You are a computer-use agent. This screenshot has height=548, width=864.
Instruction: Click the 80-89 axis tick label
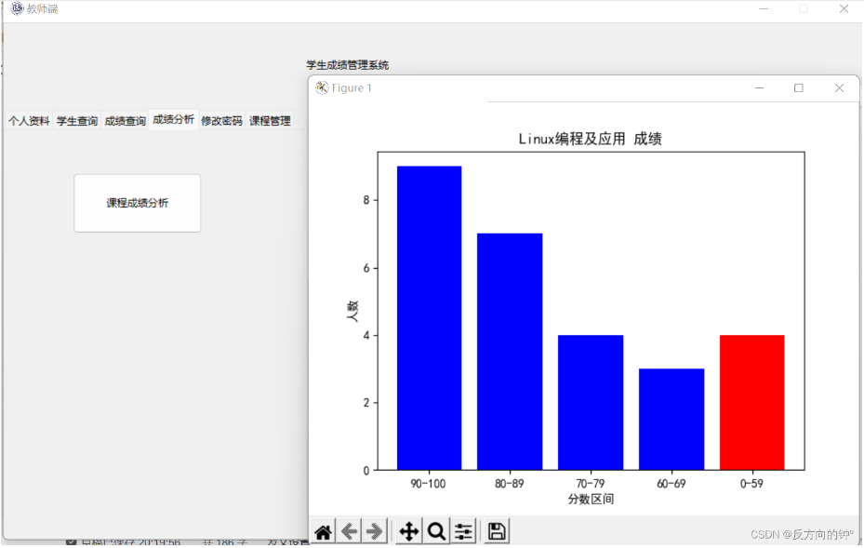tap(509, 484)
